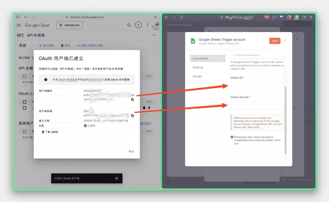This screenshot has width=329, height=202.
Task: Click the 刪除 trash button in toolbar
Action: point(66,45)
